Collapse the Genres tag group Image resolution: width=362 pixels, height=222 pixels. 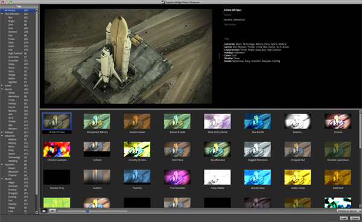pos(2,89)
